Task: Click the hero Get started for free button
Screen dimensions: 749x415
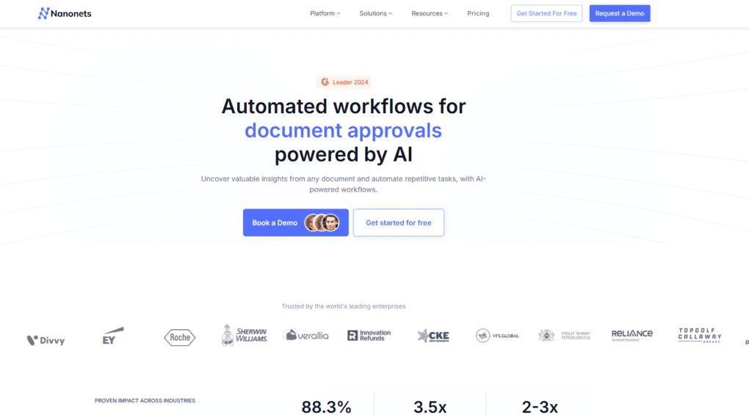Action: click(399, 223)
